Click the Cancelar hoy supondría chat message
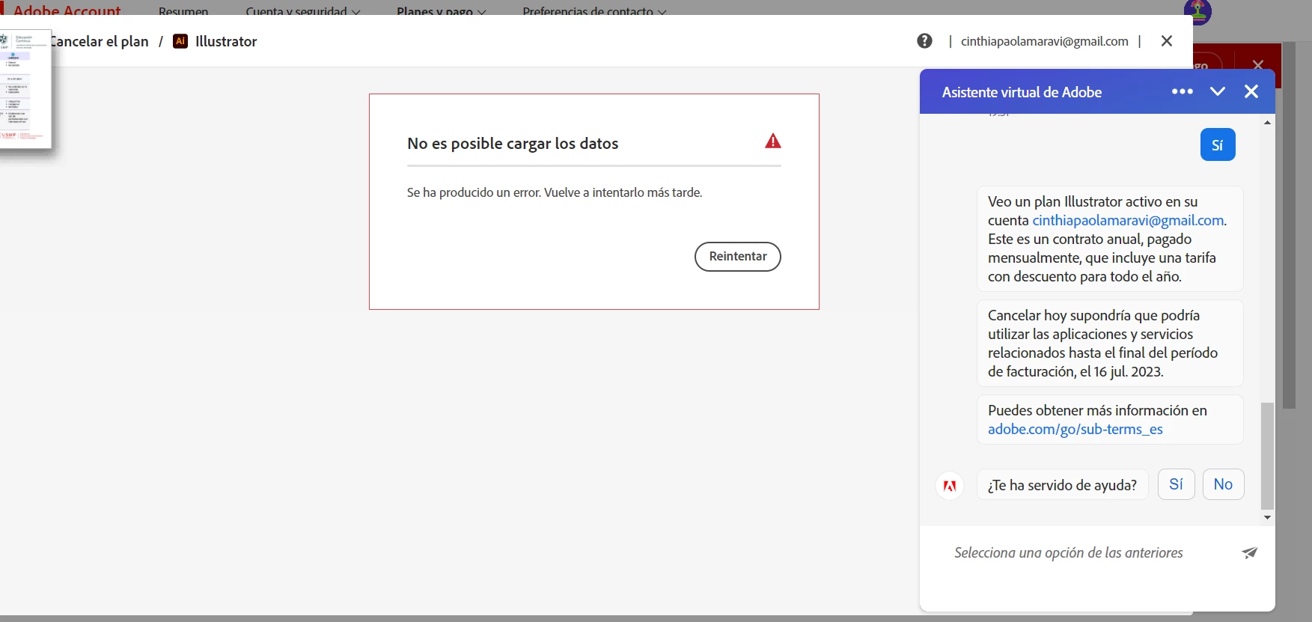1312x622 pixels. point(1110,343)
